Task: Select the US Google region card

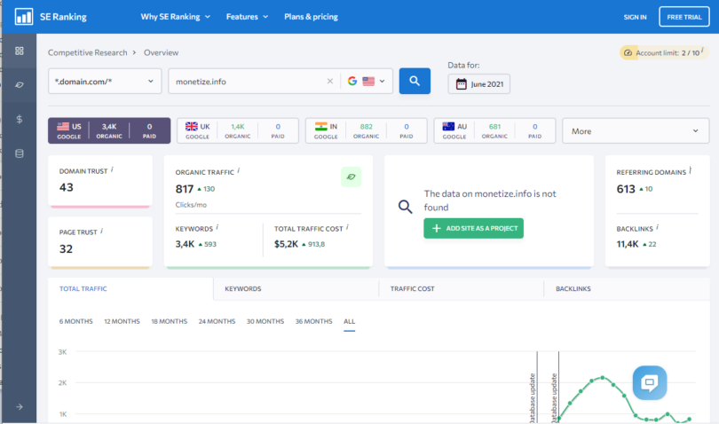Action: [x=109, y=130]
